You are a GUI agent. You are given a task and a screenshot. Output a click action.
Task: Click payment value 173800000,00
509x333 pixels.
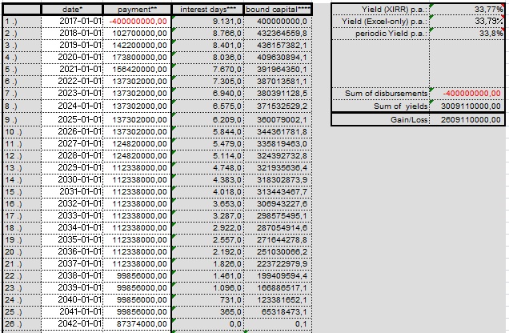[x=136, y=57]
